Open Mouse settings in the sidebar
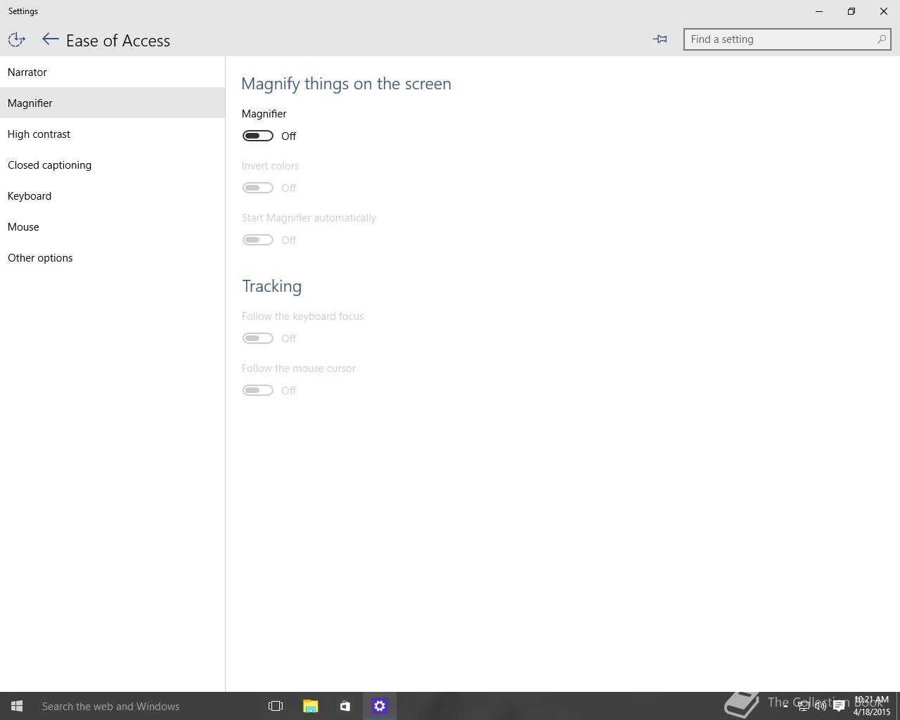The height and width of the screenshot is (720, 900). coord(112,226)
